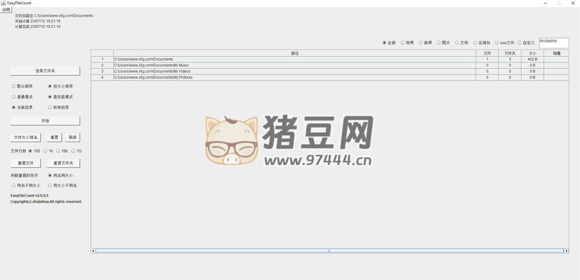Select the 视频 file type filter
The image size is (580, 280).
point(403,43)
